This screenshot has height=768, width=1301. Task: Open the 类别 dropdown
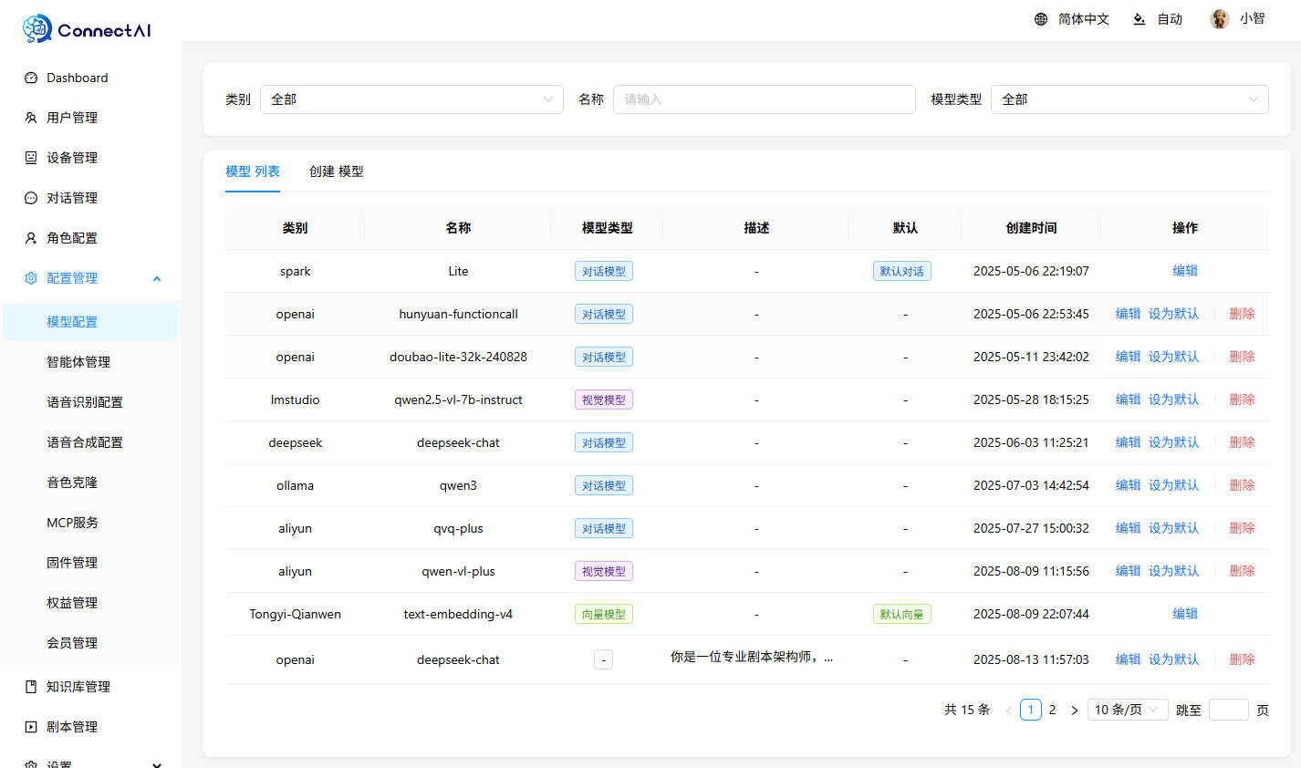pos(411,99)
